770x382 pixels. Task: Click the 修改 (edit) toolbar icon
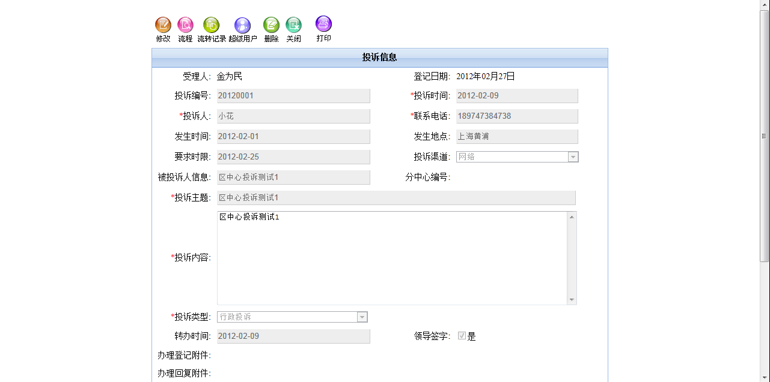(163, 25)
